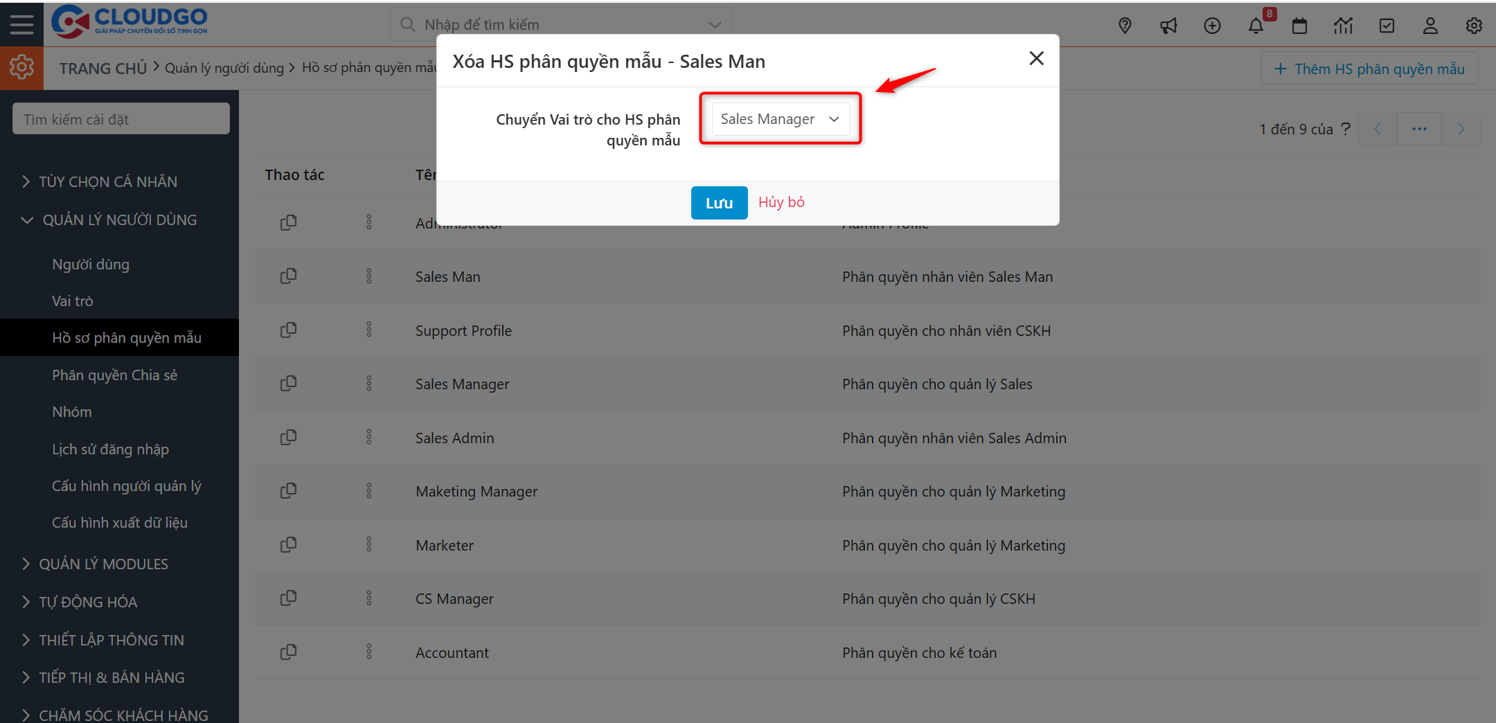Open Lịch sử đăng nhập menu item
This screenshot has height=723, width=1496.
110,449
